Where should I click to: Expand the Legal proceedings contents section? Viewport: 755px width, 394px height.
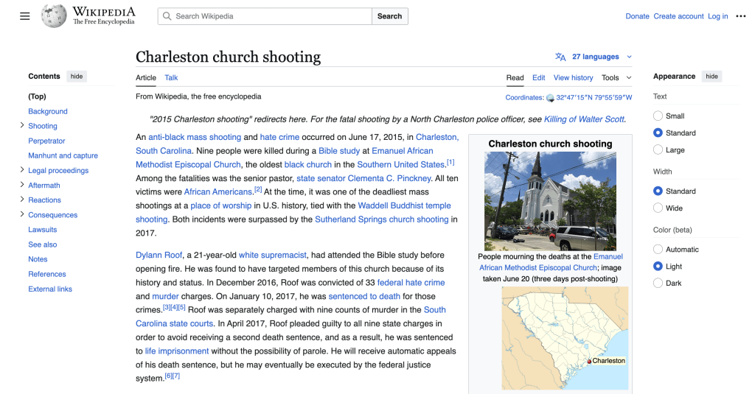(x=22, y=170)
